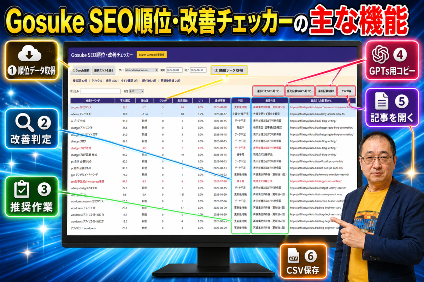Select the 軽く強化 0件 summary entry
This screenshot has width=424, height=282.
(149, 81)
